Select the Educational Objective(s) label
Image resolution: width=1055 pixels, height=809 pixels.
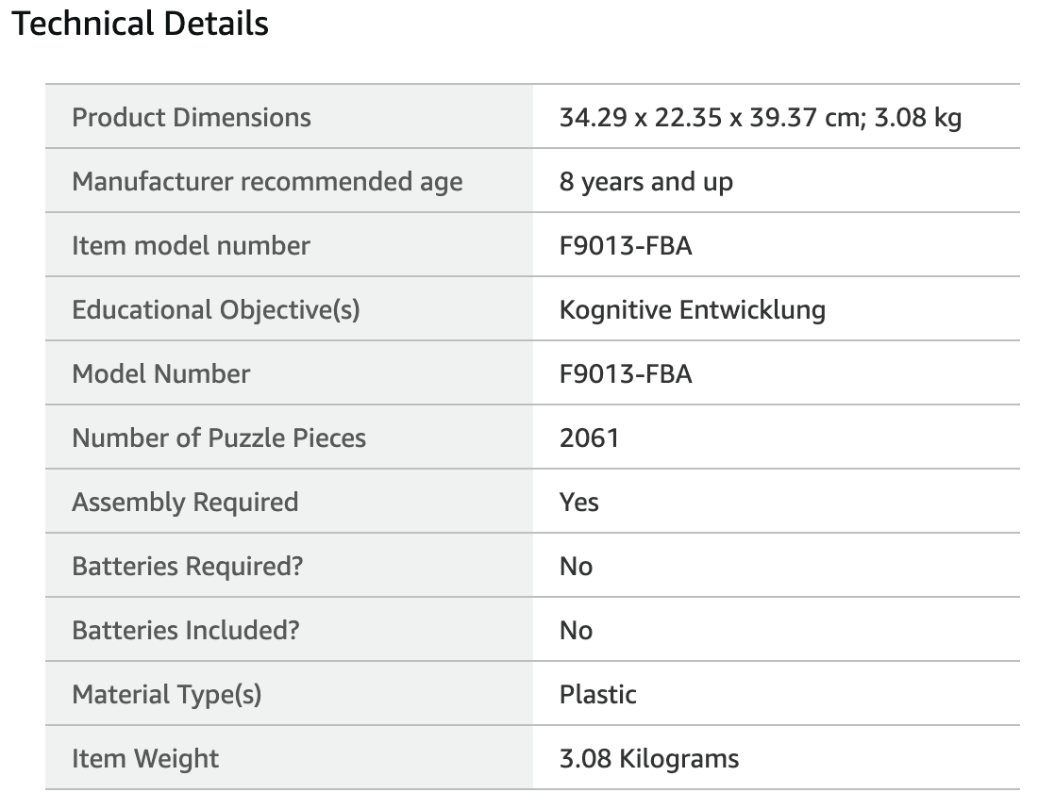[x=215, y=310]
